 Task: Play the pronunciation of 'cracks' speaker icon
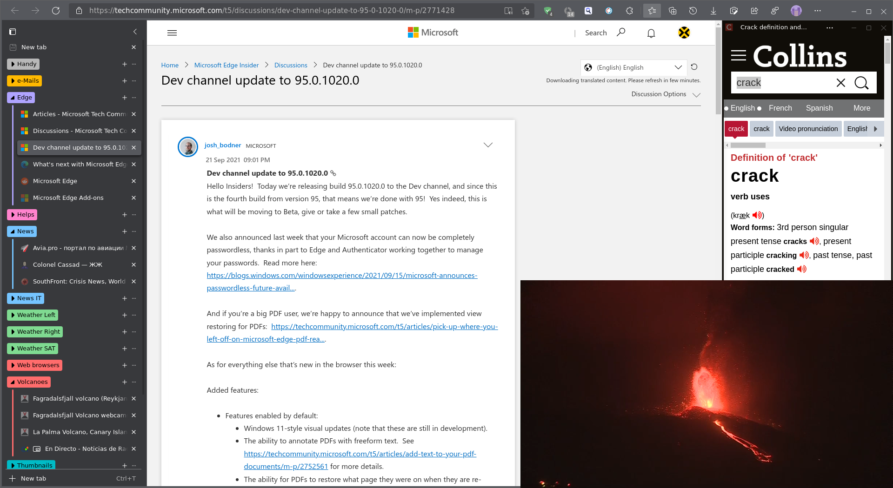814,241
